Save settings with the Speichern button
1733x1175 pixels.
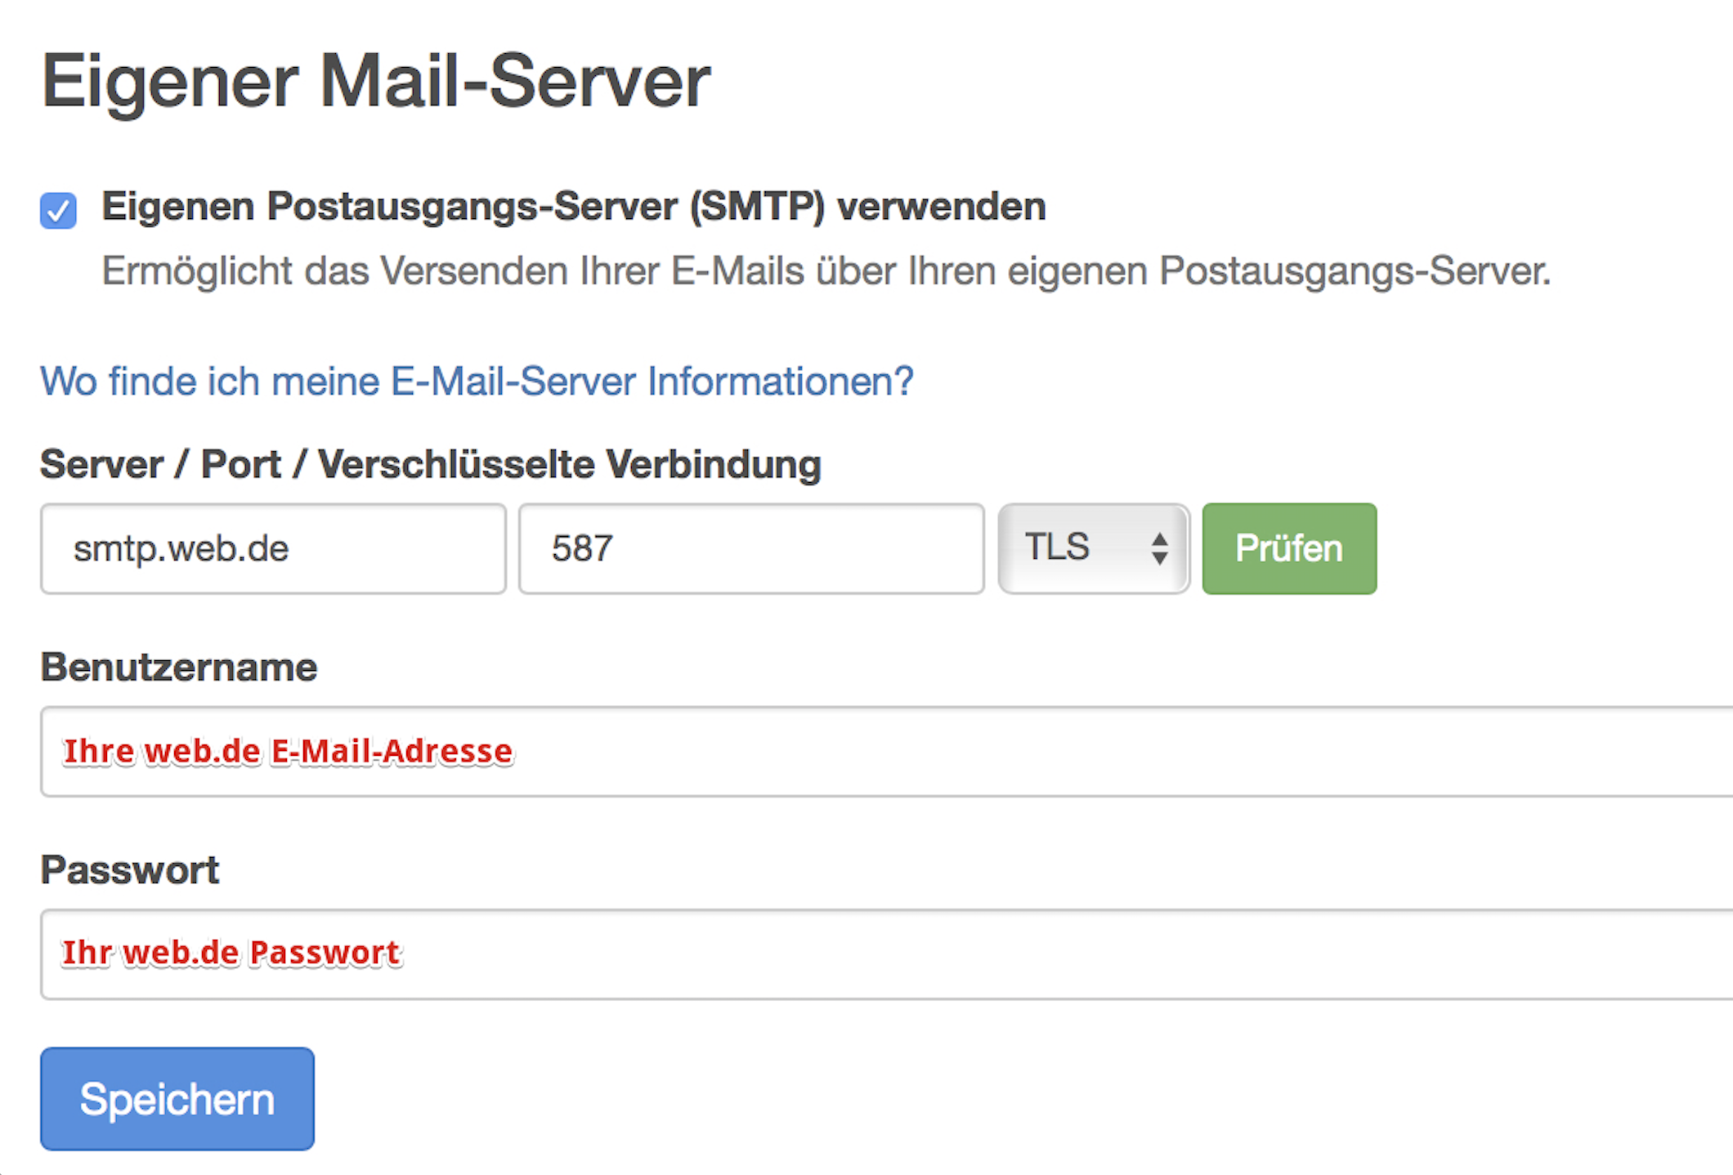(177, 1098)
